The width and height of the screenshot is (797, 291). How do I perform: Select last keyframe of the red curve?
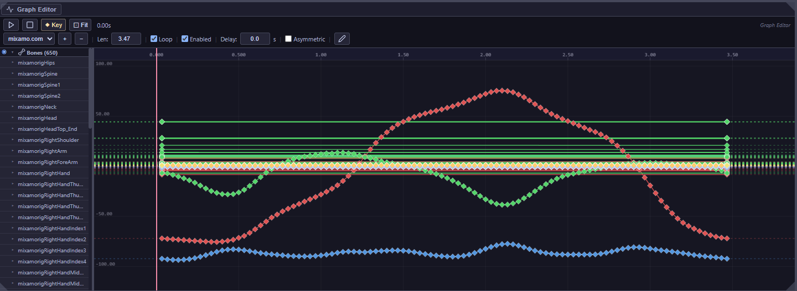tap(727, 239)
